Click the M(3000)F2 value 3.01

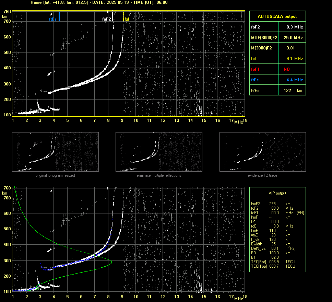tap(290, 48)
